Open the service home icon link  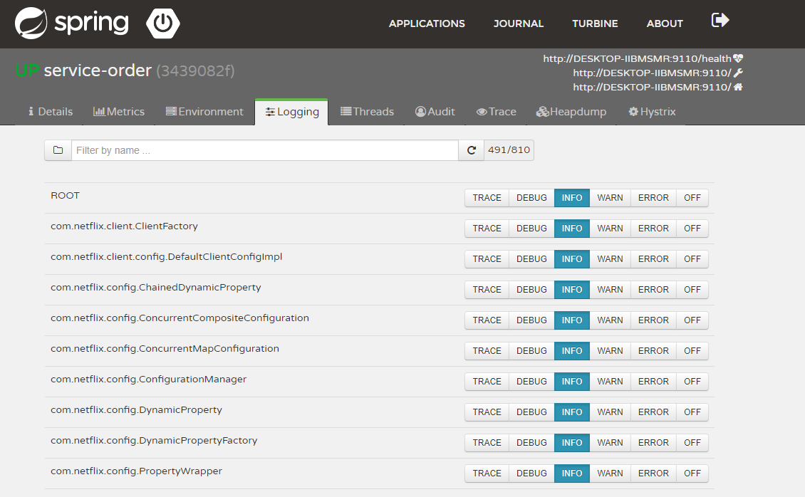pyautogui.click(x=738, y=87)
